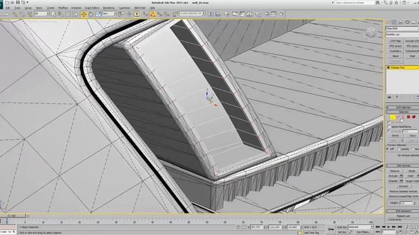This screenshot has width=419, height=235.
Task: Click the Bend modifier button
Action: pyautogui.click(x=395, y=56)
